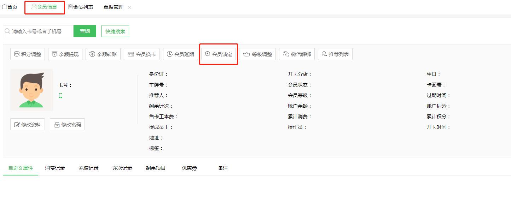Open the 消费记录 consumption records tab
The image size is (511, 215).
pos(55,168)
